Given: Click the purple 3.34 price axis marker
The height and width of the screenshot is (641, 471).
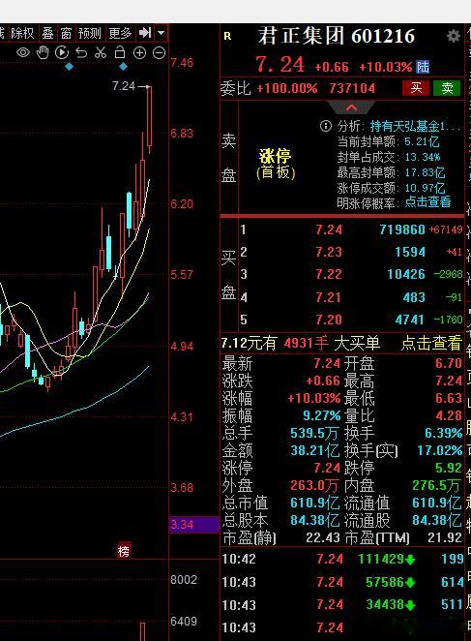Looking at the screenshot, I should coord(194,525).
